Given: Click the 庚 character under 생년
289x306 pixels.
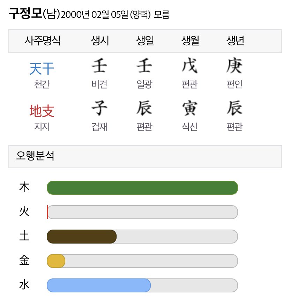Looking at the screenshot, I should click(235, 66).
